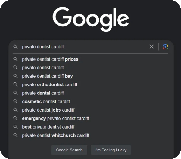Click magnifier icon beside 'cosmetic dentist cardiff'
Viewport: 181px width, 159px height.
point(15,101)
